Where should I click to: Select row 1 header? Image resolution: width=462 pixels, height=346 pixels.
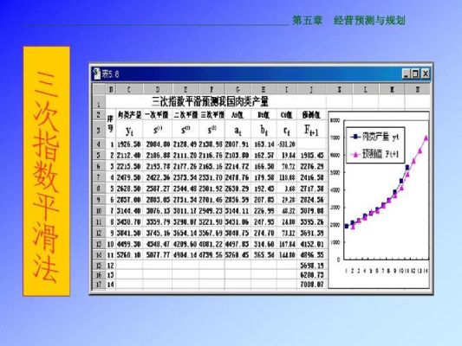(99, 102)
